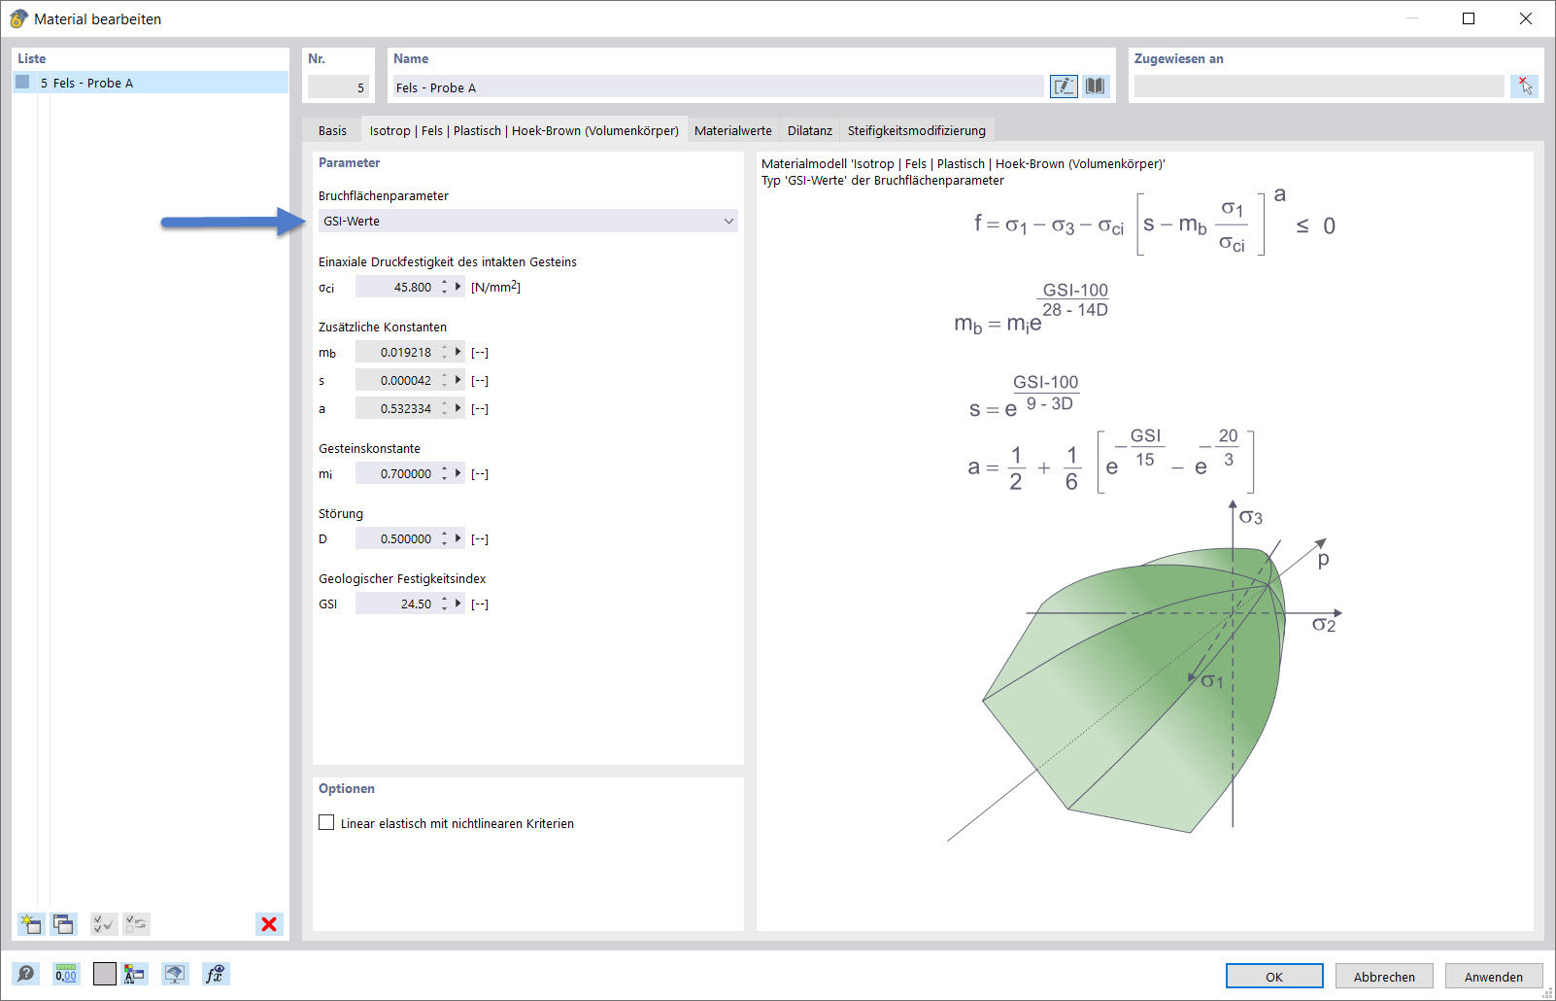
Task: Click the copy material icon under Liste
Action: tap(64, 924)
